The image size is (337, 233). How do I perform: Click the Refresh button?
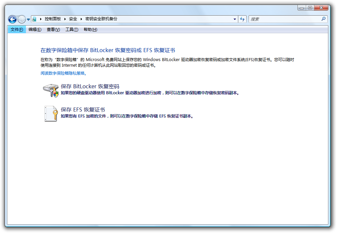[242, 19]
